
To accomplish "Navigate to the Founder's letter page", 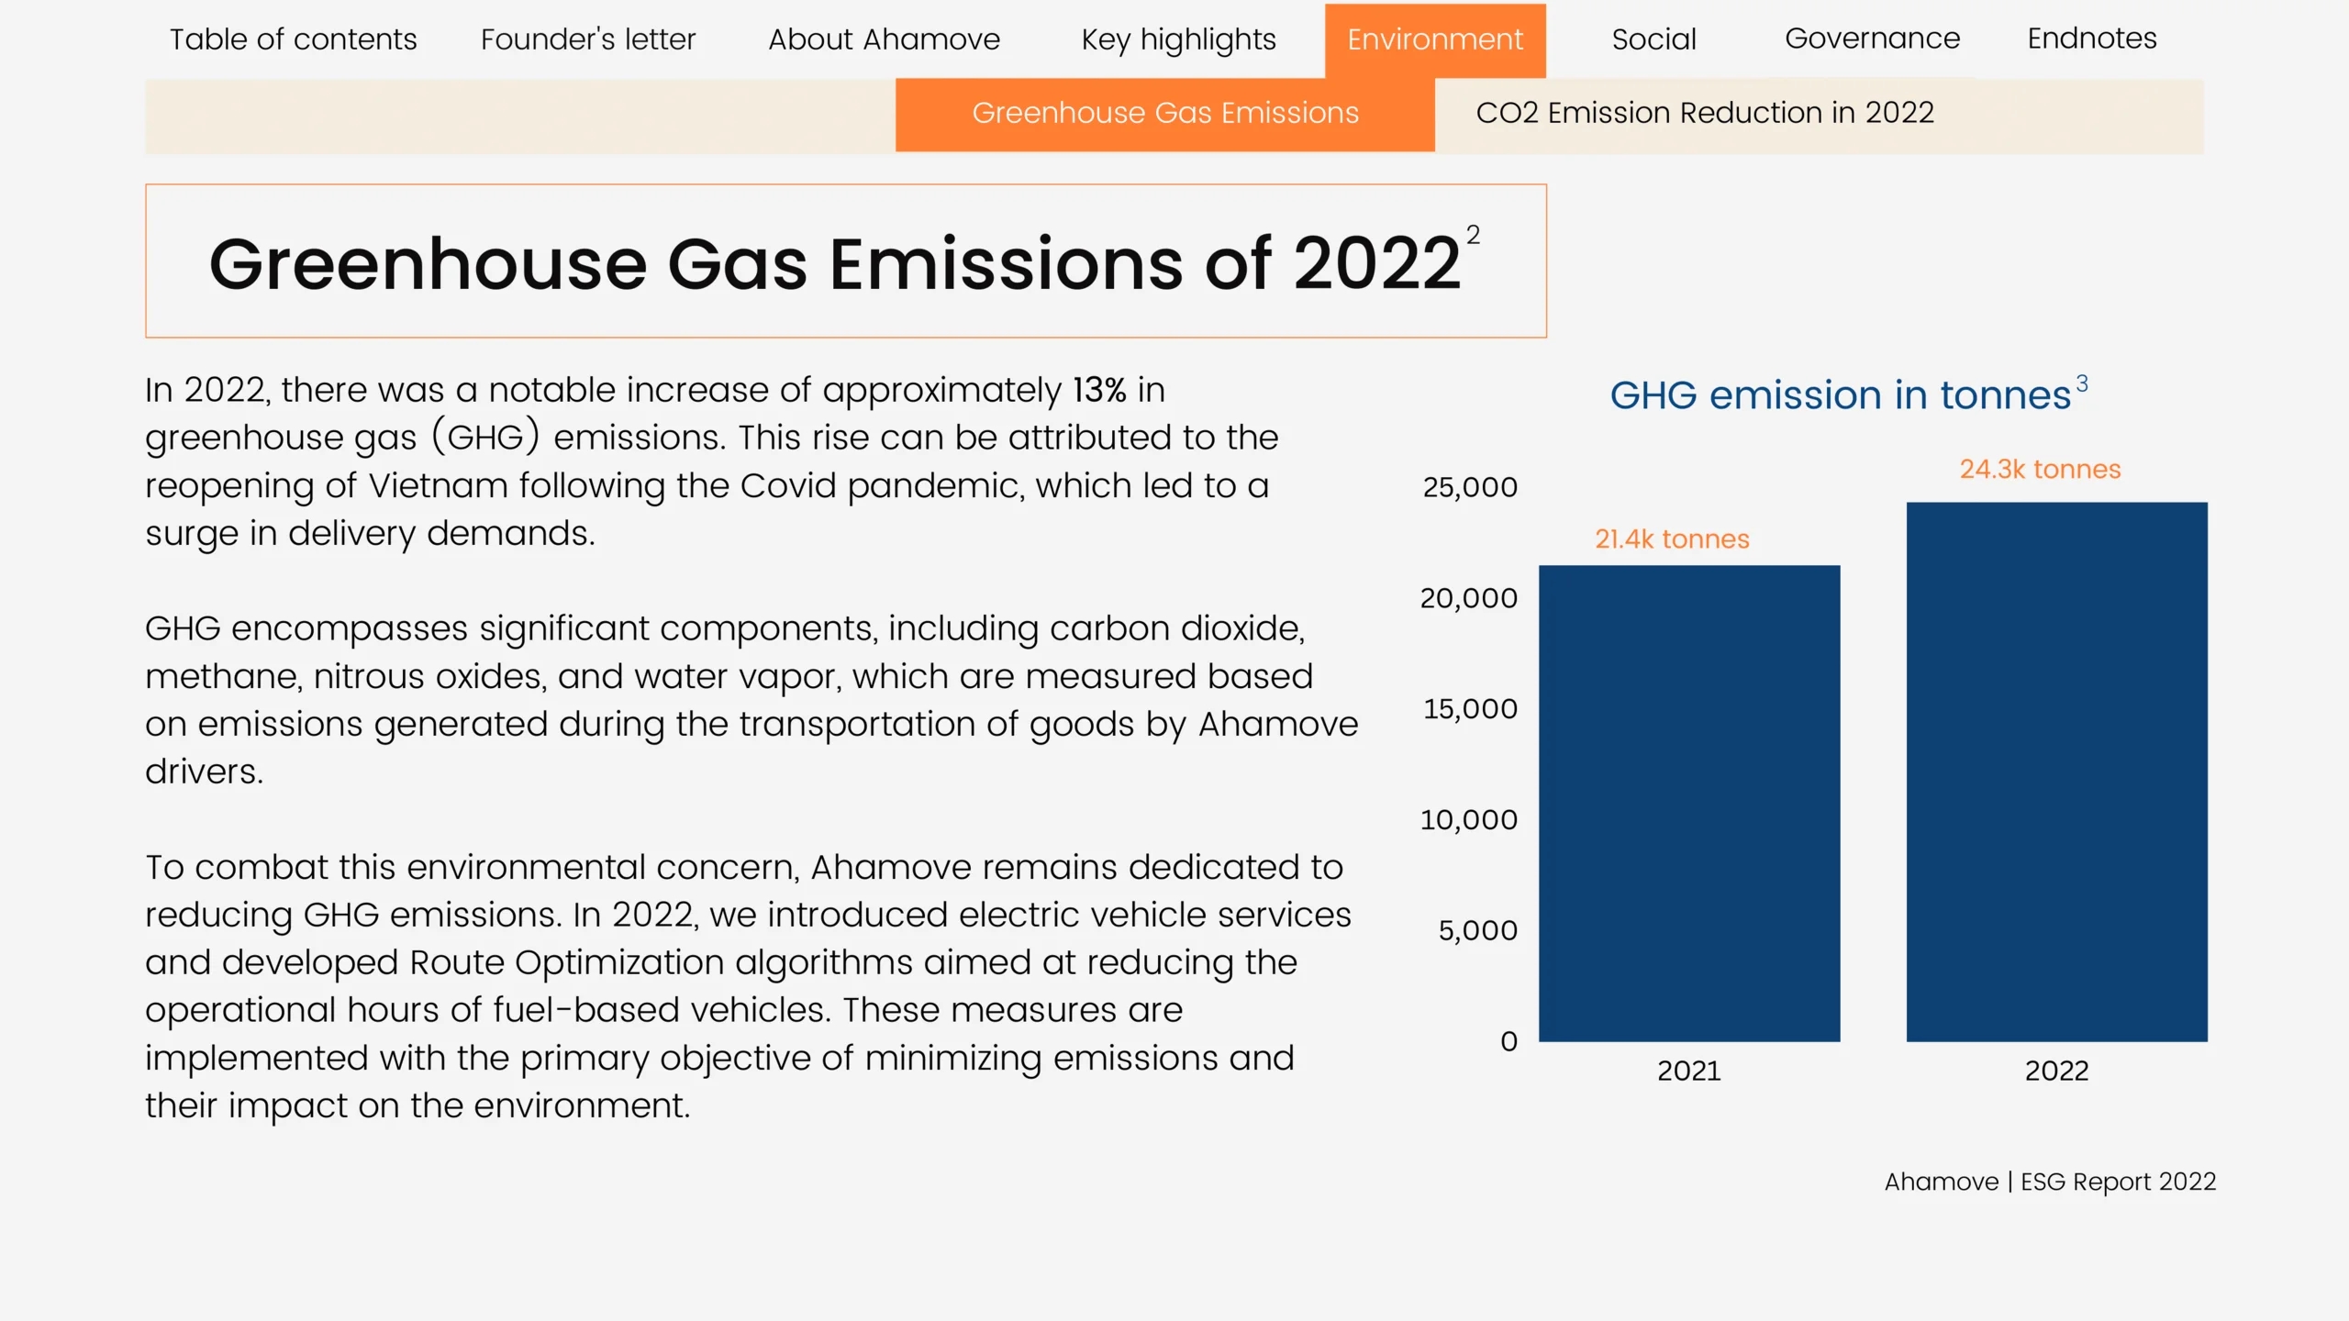I will pyautogui.click(x=588, y=39).
